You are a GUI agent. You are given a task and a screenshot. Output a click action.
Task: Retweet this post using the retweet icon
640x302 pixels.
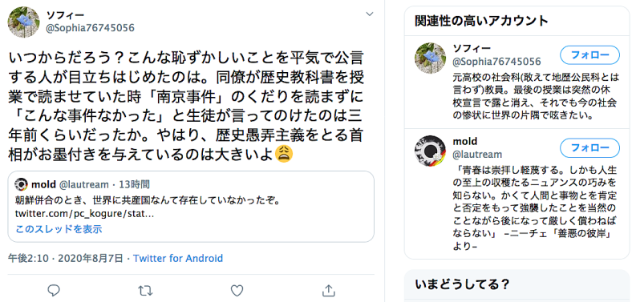[x=145, y=290]
